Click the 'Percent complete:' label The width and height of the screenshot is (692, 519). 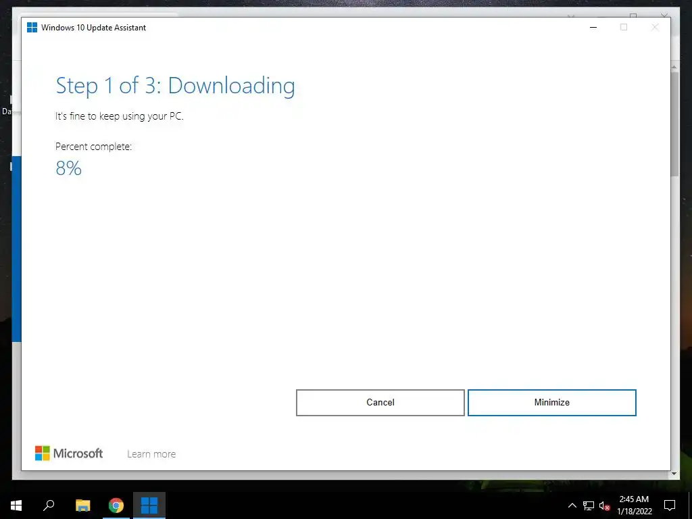pos(93,147)
